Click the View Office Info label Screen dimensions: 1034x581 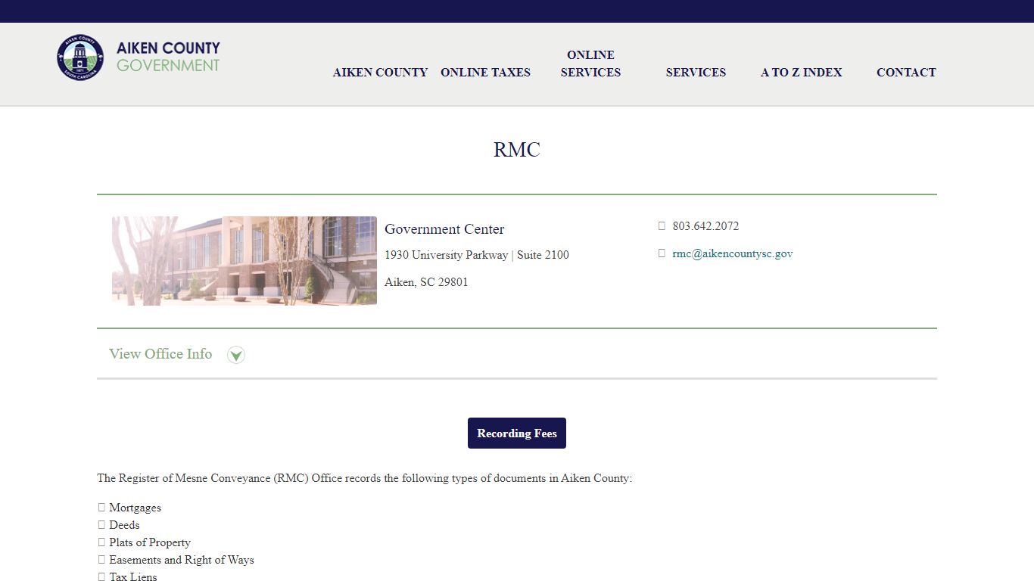160,354
